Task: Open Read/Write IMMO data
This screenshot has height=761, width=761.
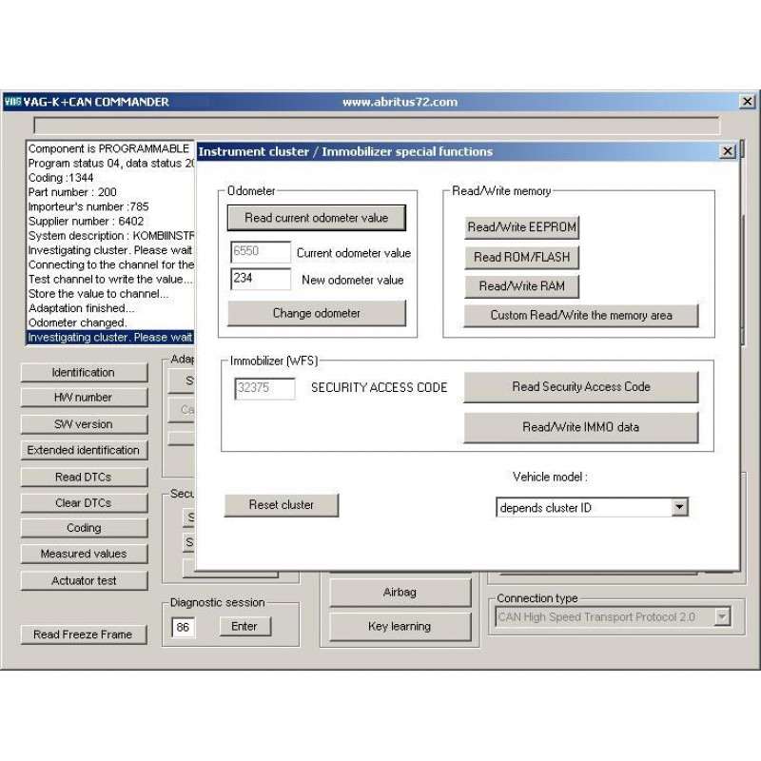Action: pos(580,427)
